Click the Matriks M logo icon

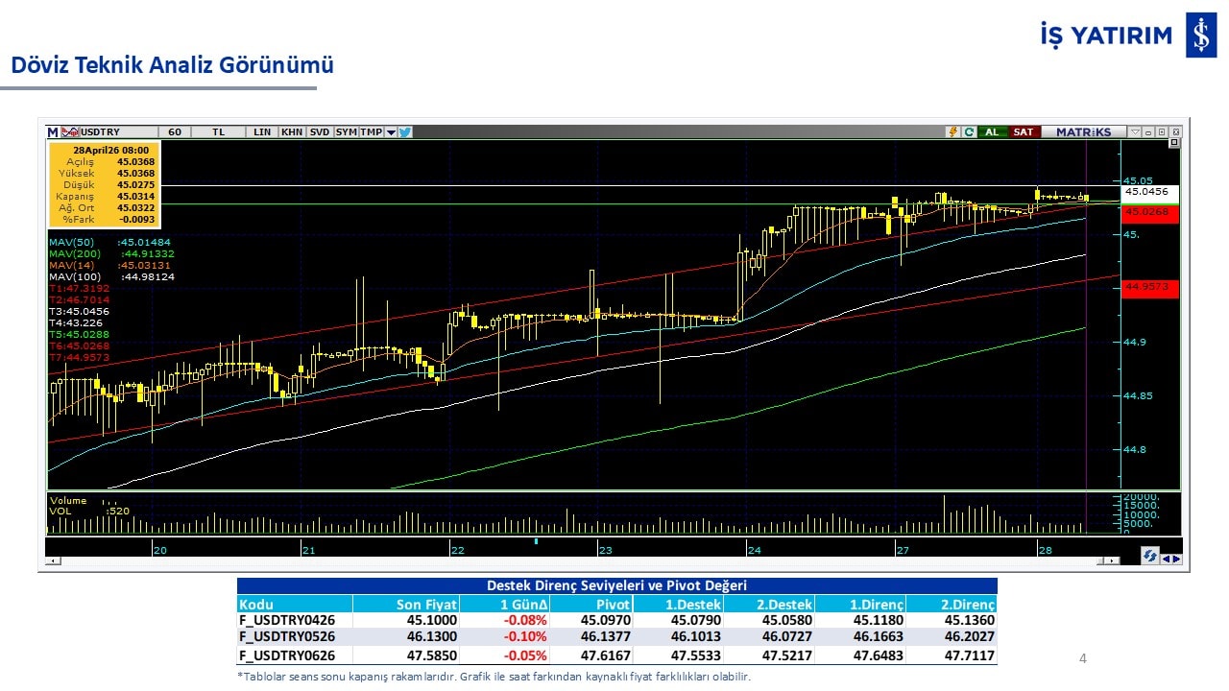tap(53, 132)
